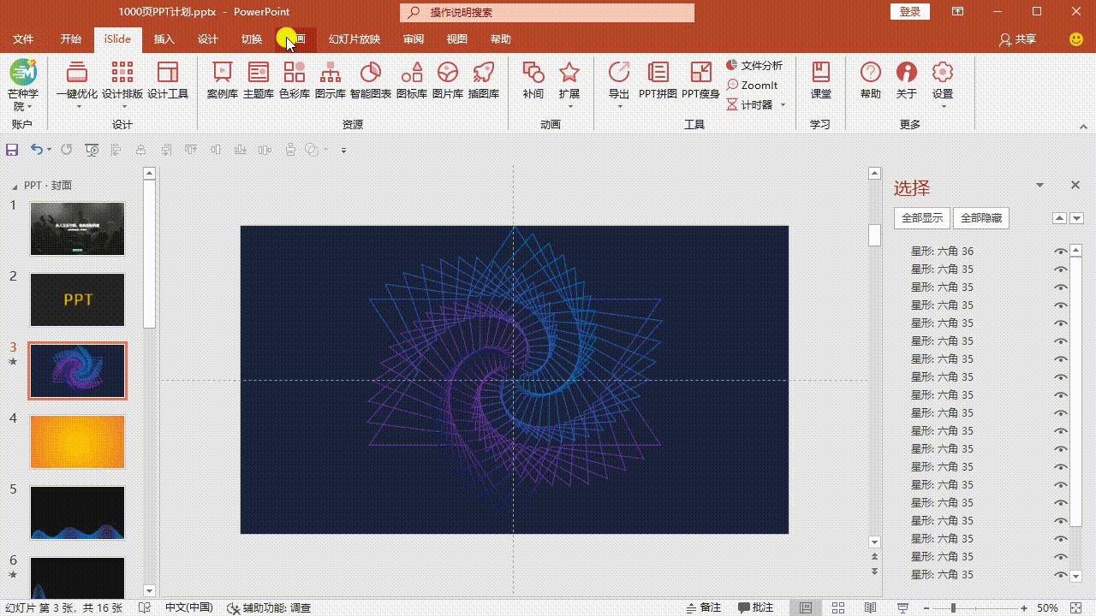Open the 案例库 case library
The height and width of the screenshot is (616, 1096).
coord(222,80)
